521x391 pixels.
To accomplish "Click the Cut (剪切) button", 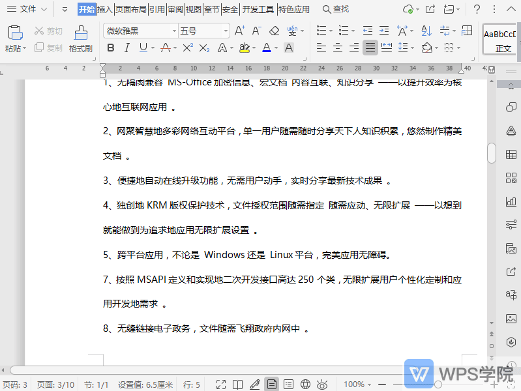I will (48, 31).
